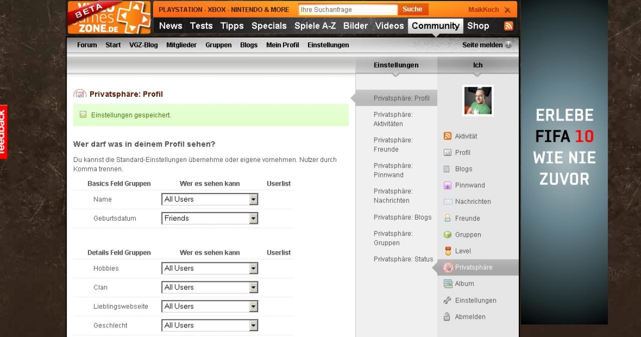Screen dimensions: 641x337
Task: Open the Clan visibility dropdown
Action: [x=210, y=288]
